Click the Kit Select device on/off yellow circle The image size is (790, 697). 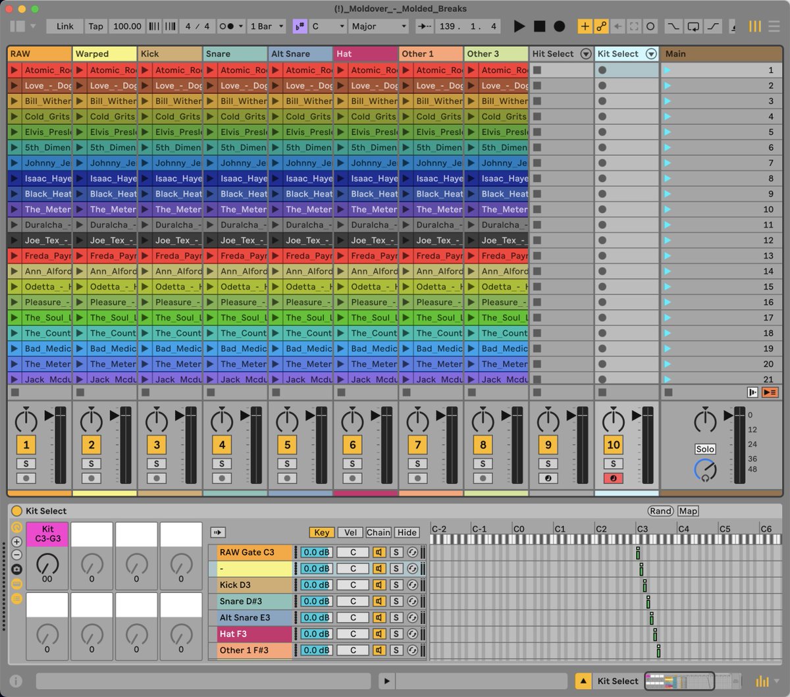(16, 511)
